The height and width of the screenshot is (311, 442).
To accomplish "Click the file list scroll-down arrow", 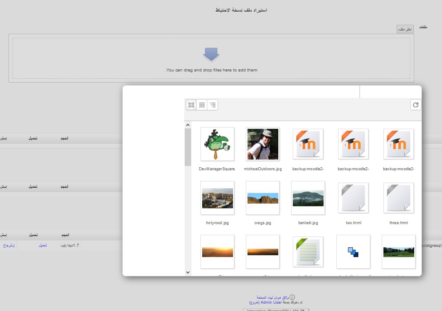I will coord(188,272).
